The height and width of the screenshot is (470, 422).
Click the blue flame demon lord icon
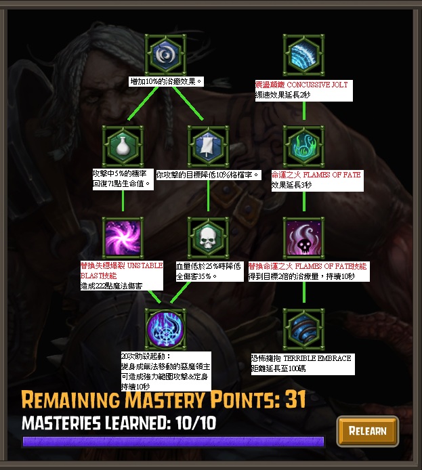click(x=165, y=329)
